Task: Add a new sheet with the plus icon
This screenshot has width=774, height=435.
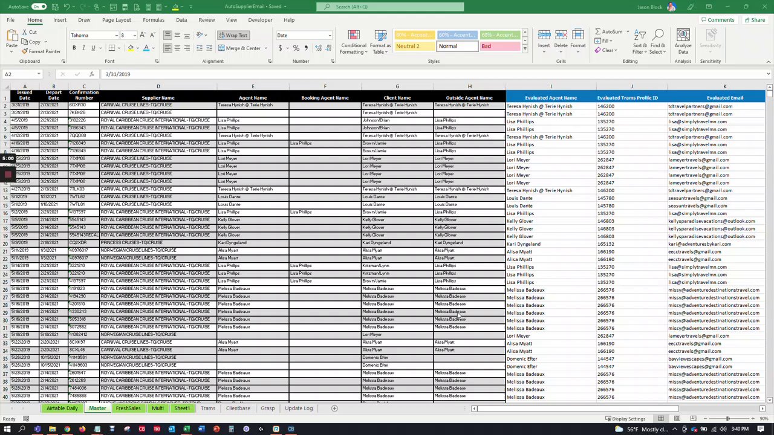Action: click(334, 408)
